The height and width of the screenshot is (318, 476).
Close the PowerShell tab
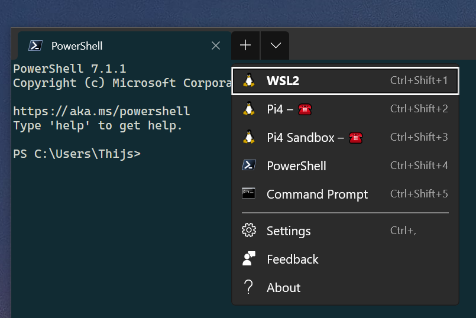[216, 46]
